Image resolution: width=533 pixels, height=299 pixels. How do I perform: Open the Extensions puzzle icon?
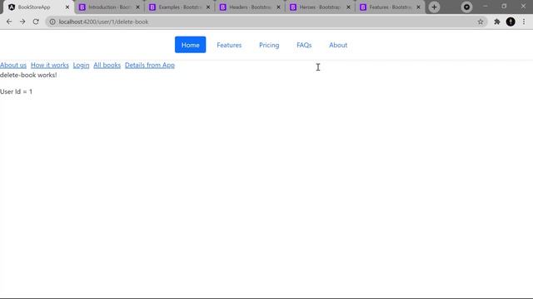[497, 22]
